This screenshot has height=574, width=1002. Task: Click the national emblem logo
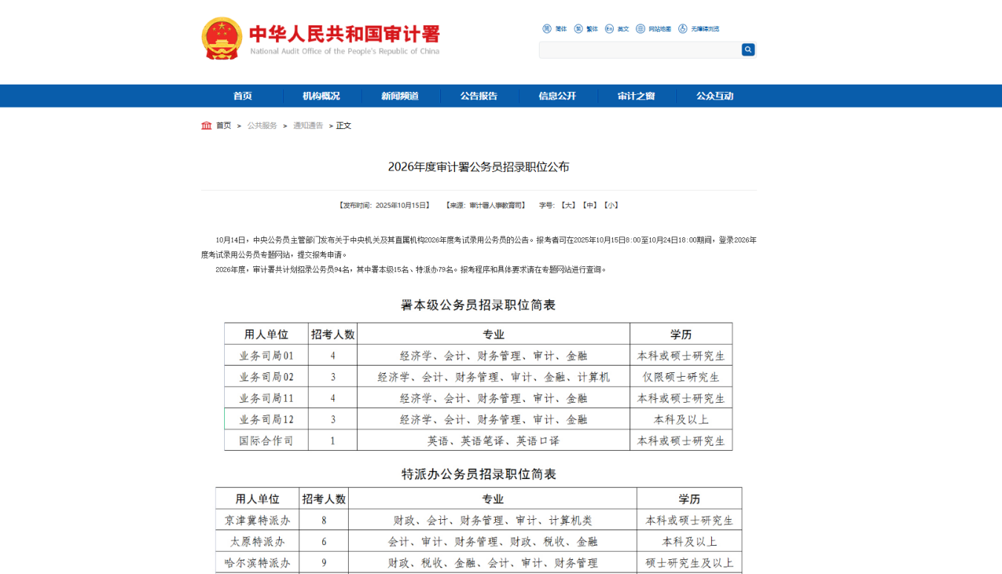(221, 39)
